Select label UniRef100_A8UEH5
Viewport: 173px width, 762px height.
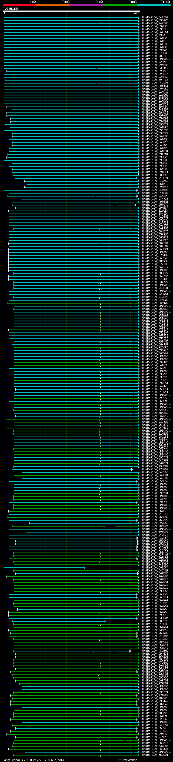(155, 651)
